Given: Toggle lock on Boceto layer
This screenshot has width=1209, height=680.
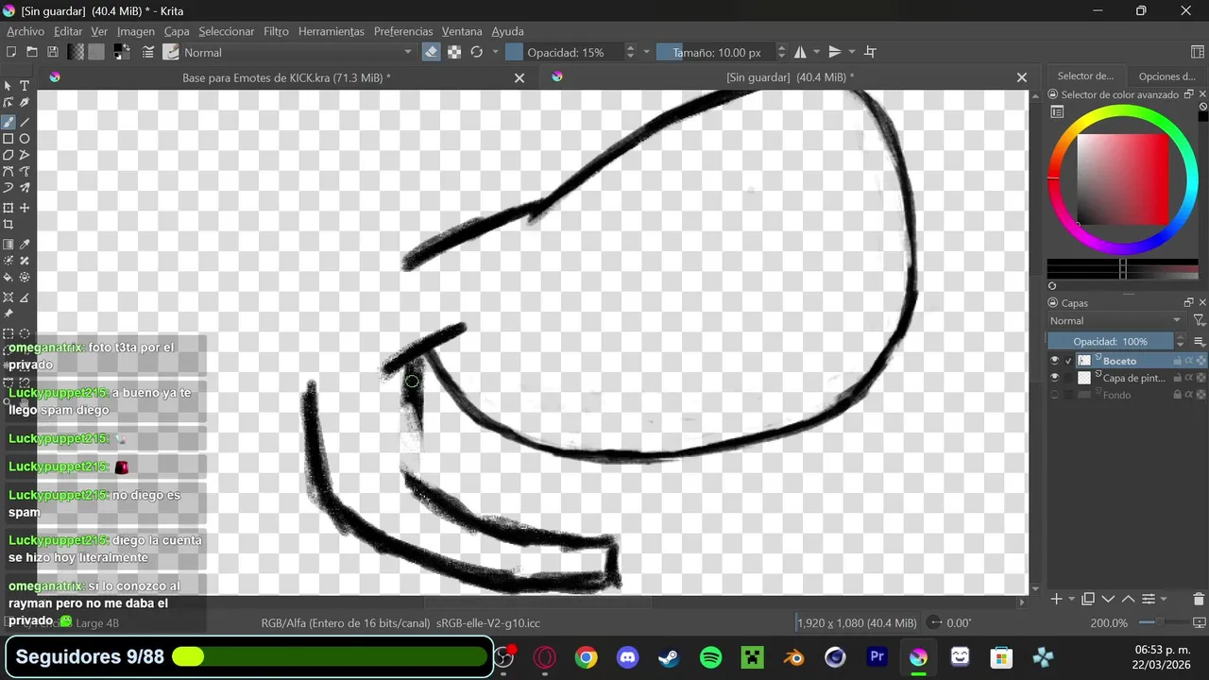Looking at the screenshot, I should (1177, 361).
